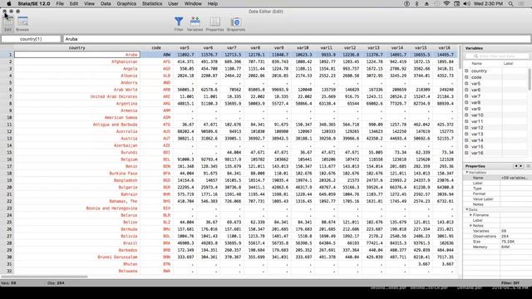
Task: Expand the Filename property row
Action: [471, 215]
